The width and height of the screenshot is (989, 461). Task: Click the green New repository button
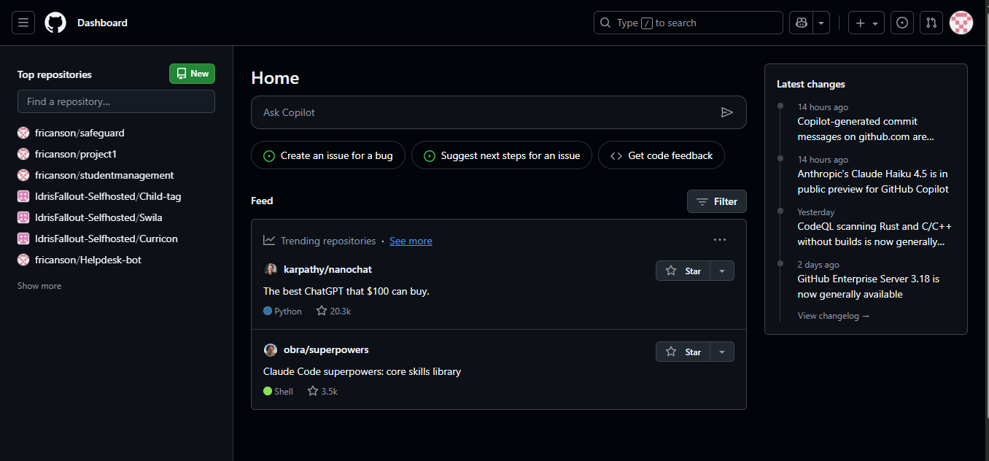(193, 74)
